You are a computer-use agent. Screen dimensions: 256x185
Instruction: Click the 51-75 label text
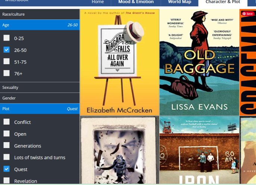[20, 62]
